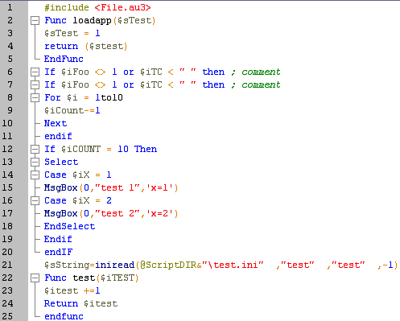The height and width of the screenshot is (321, 400).
Task: Click endfunc on line 25
Action: [64, 316]
